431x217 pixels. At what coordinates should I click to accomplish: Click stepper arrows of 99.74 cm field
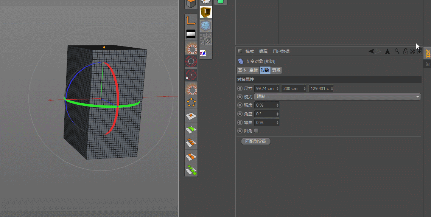[x=277, y=88]
